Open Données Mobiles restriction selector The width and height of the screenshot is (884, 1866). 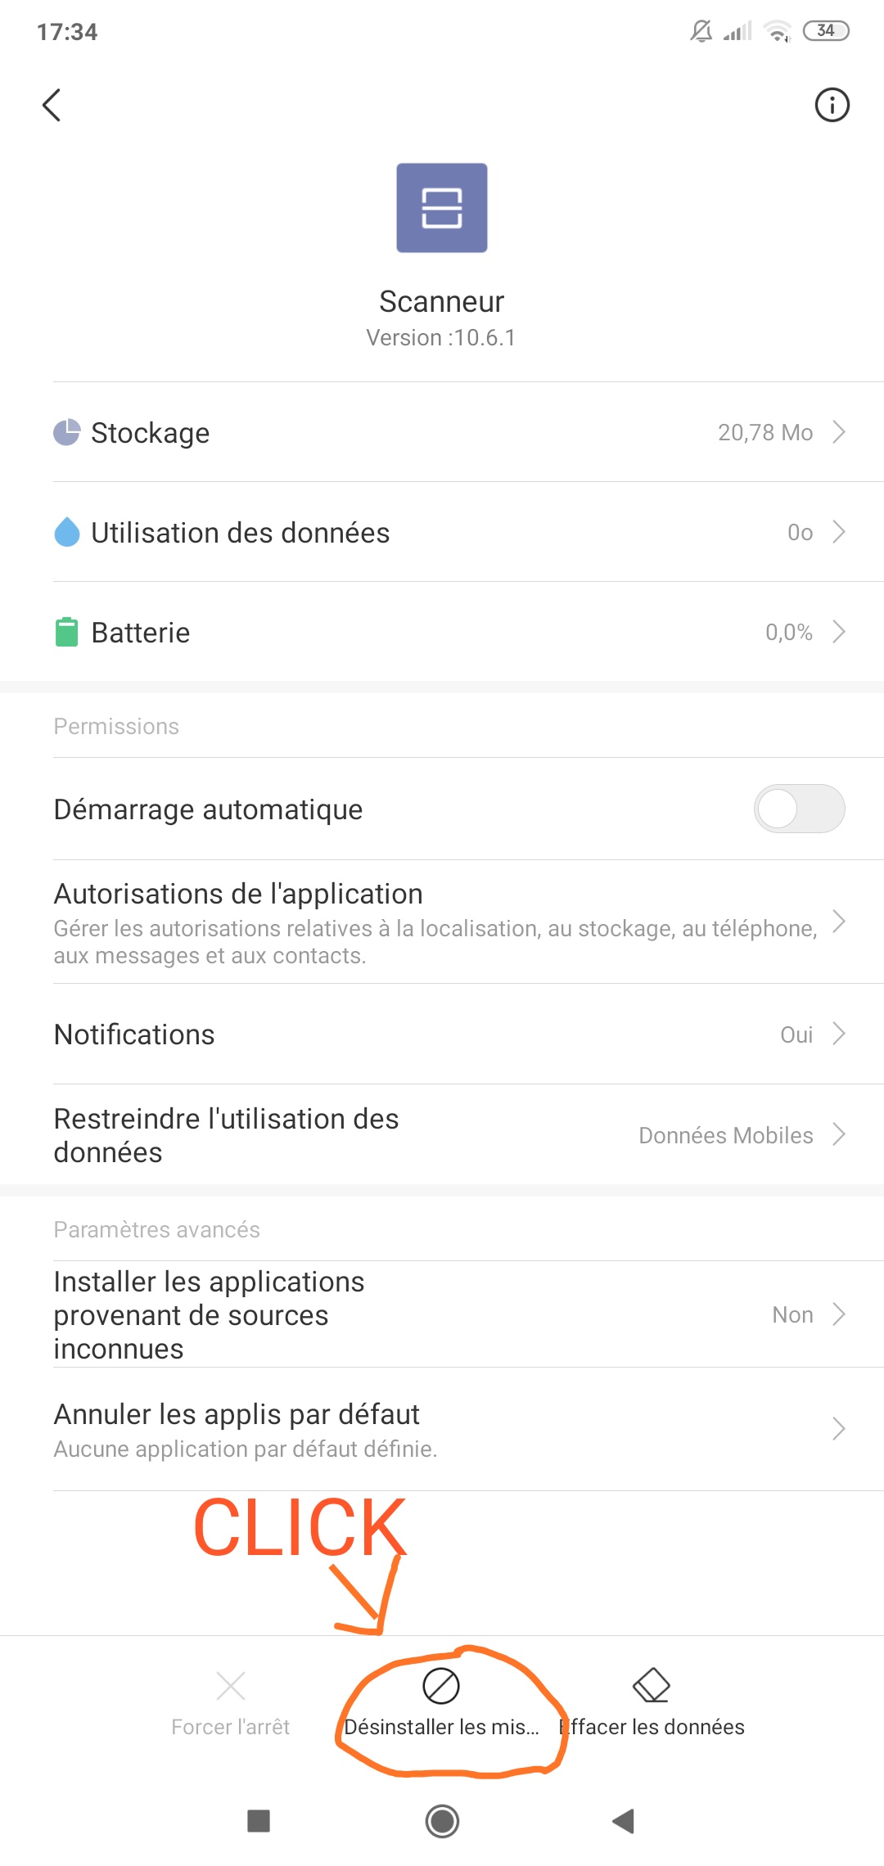coord(742,1135)
